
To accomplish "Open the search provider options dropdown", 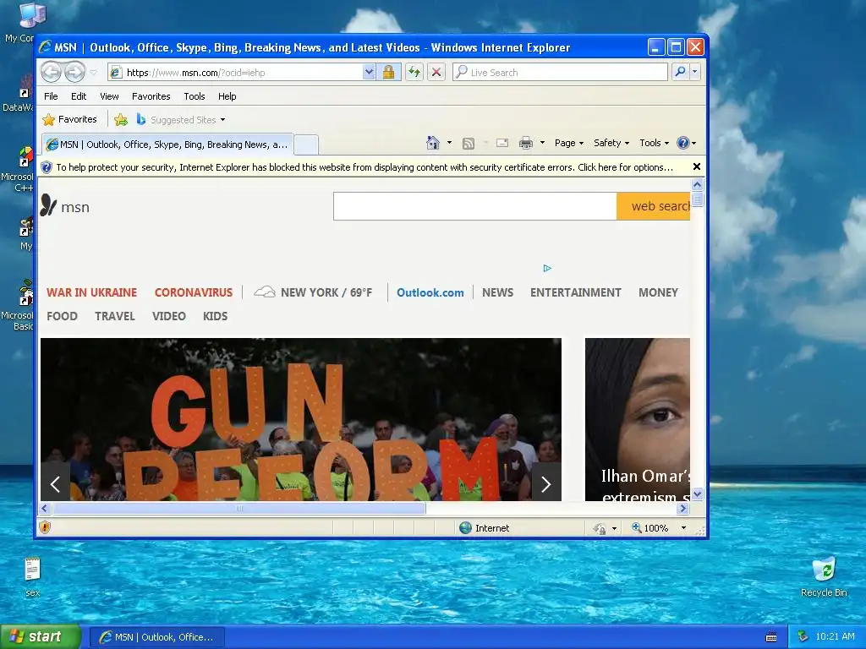I will tap(695, 73).
